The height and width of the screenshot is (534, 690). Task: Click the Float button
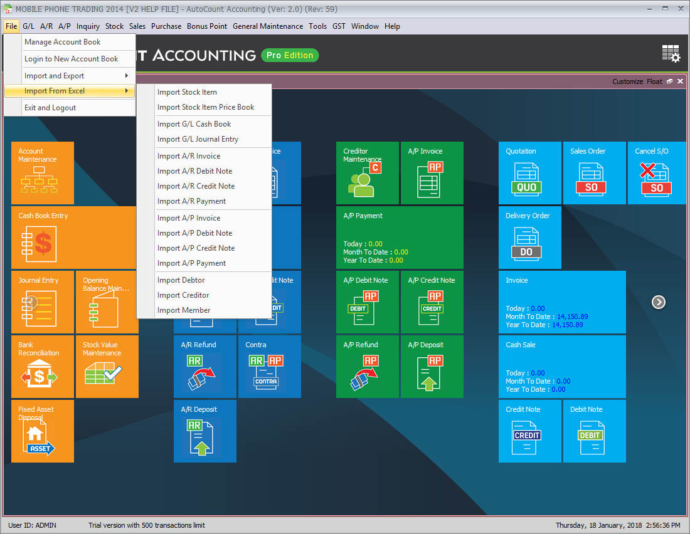654,81
